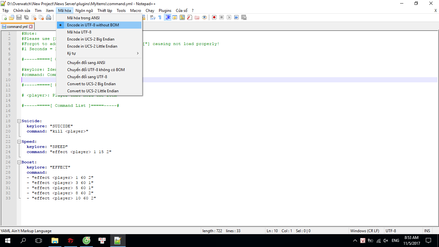Viewport: 439px width, 247px height.
Task: Choose 'Mã hóa trong ANSI' encoding
Action: tap(99, 18)
